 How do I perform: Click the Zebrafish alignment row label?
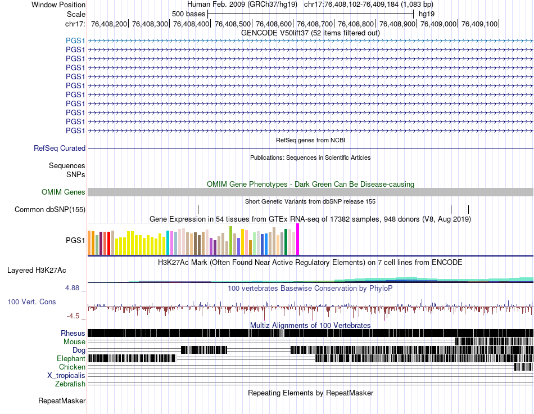[70, 384]
